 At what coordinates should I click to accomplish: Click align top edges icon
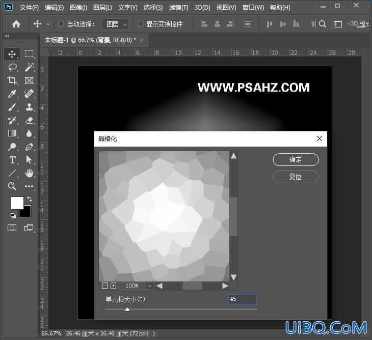coord(269,24)
